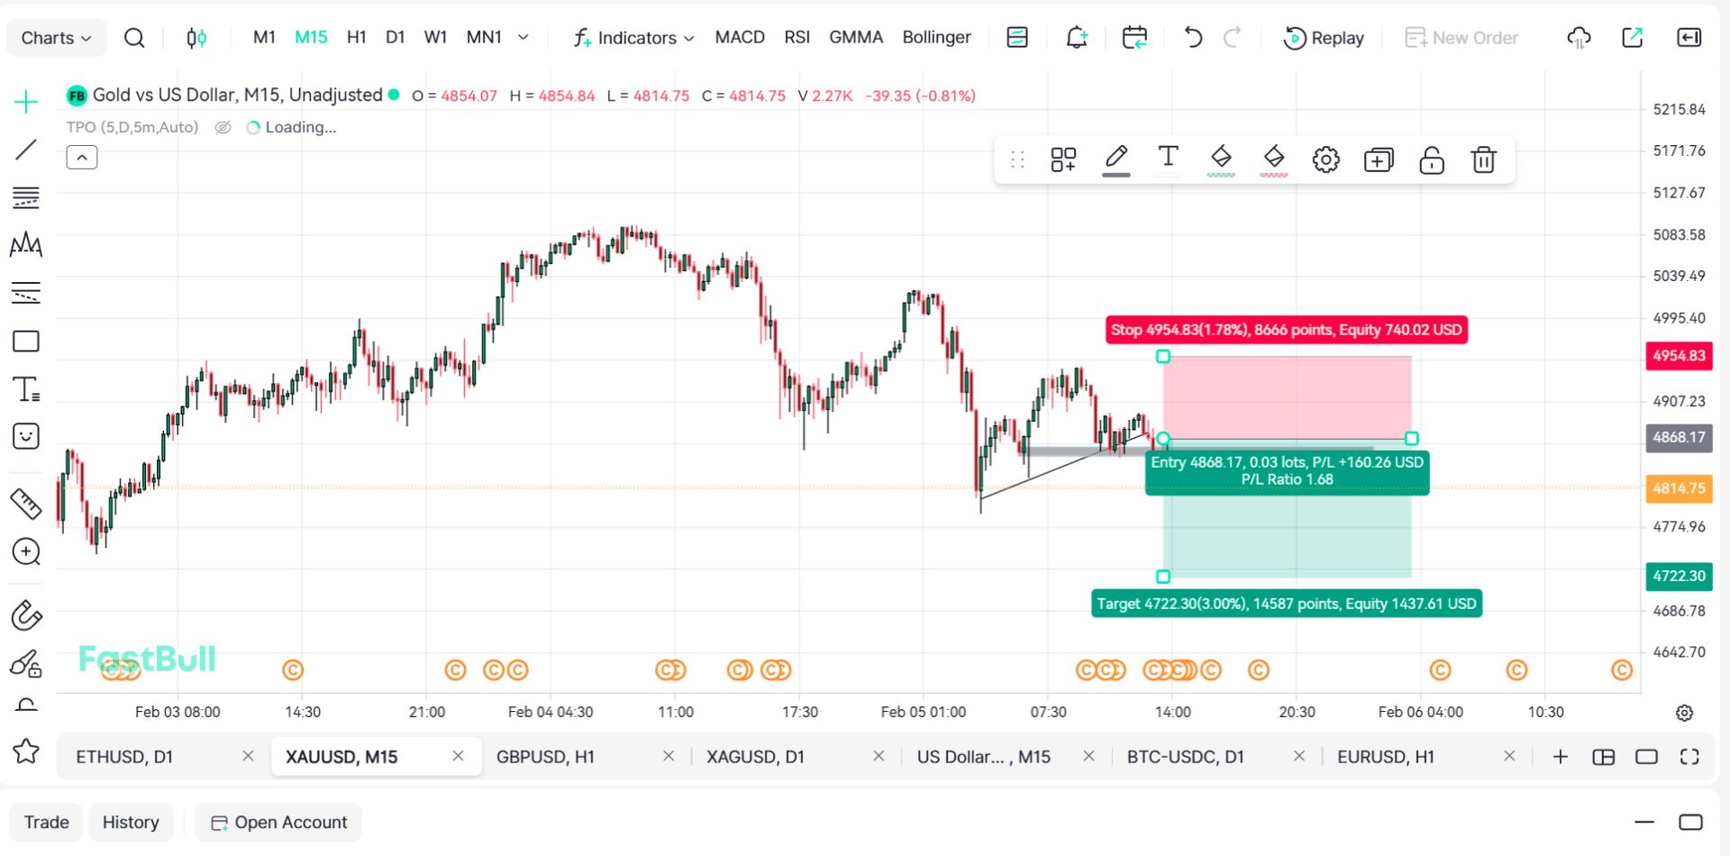Switch to the GBPUSD, H1 tab
This screenshot has width=1730, height=856.
click(545, 757)
